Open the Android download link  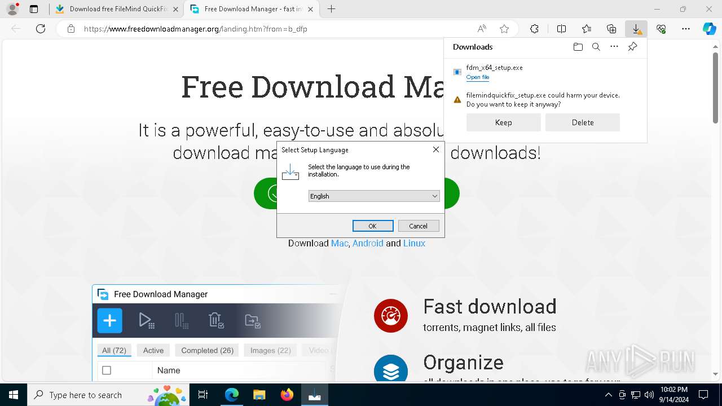tap(368, 243)
